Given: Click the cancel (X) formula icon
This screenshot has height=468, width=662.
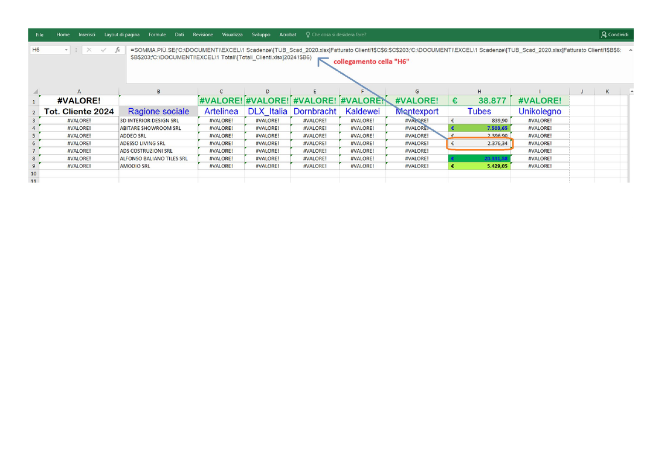Looking at the screenshot, I should [x=88, y=50].
